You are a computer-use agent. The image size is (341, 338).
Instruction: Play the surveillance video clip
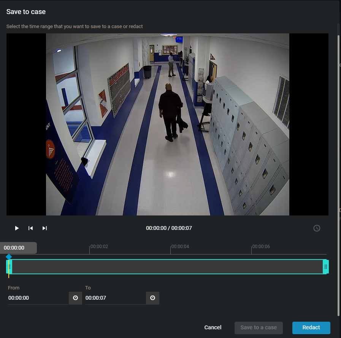point(17,228)
